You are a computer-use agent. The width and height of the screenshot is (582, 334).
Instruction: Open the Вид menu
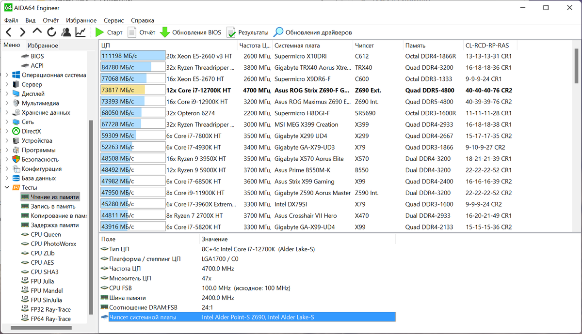pyautogui.click(x=31, y=20)
